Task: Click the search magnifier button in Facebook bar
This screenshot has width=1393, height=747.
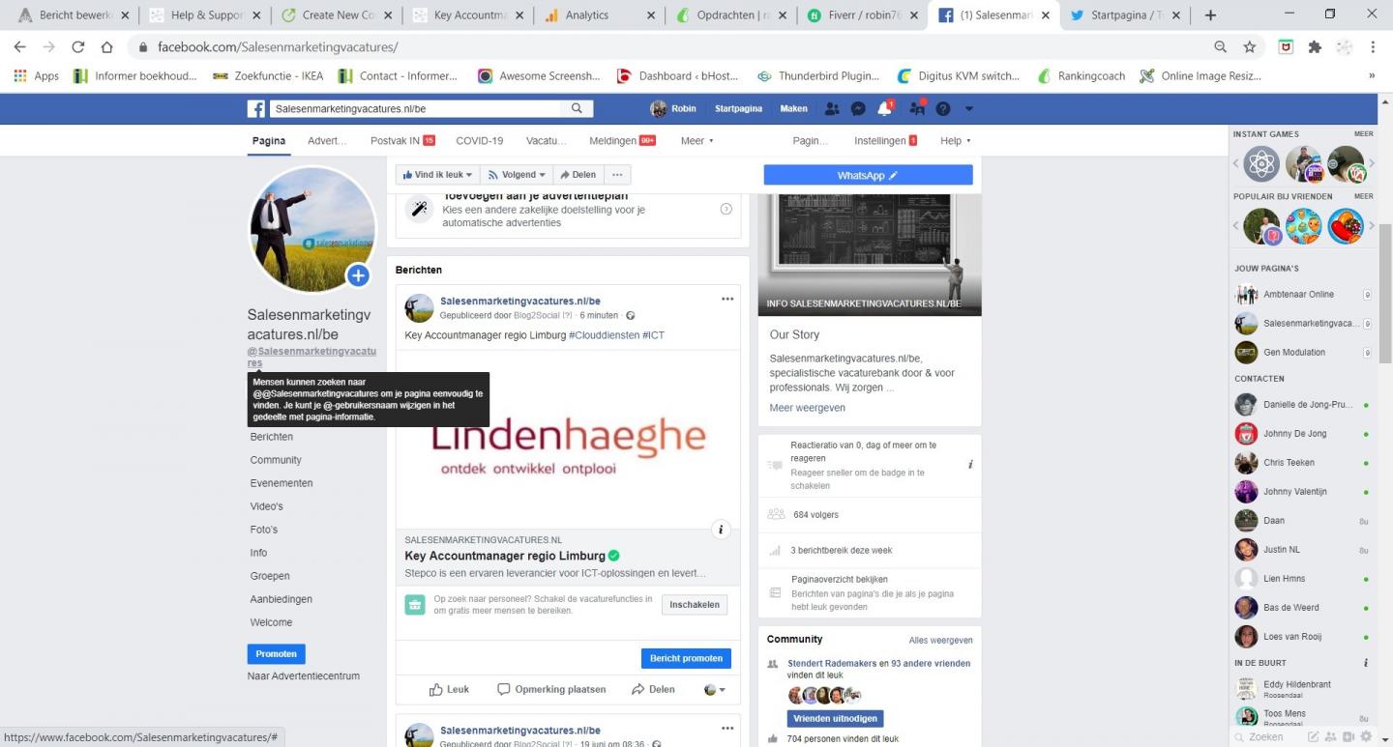Action: pos(578,108)
